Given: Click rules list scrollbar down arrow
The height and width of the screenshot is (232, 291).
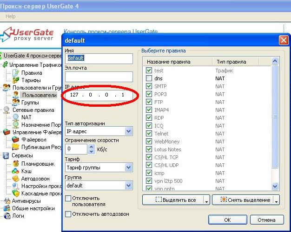Looking at the screenshot, I should 275,186.
